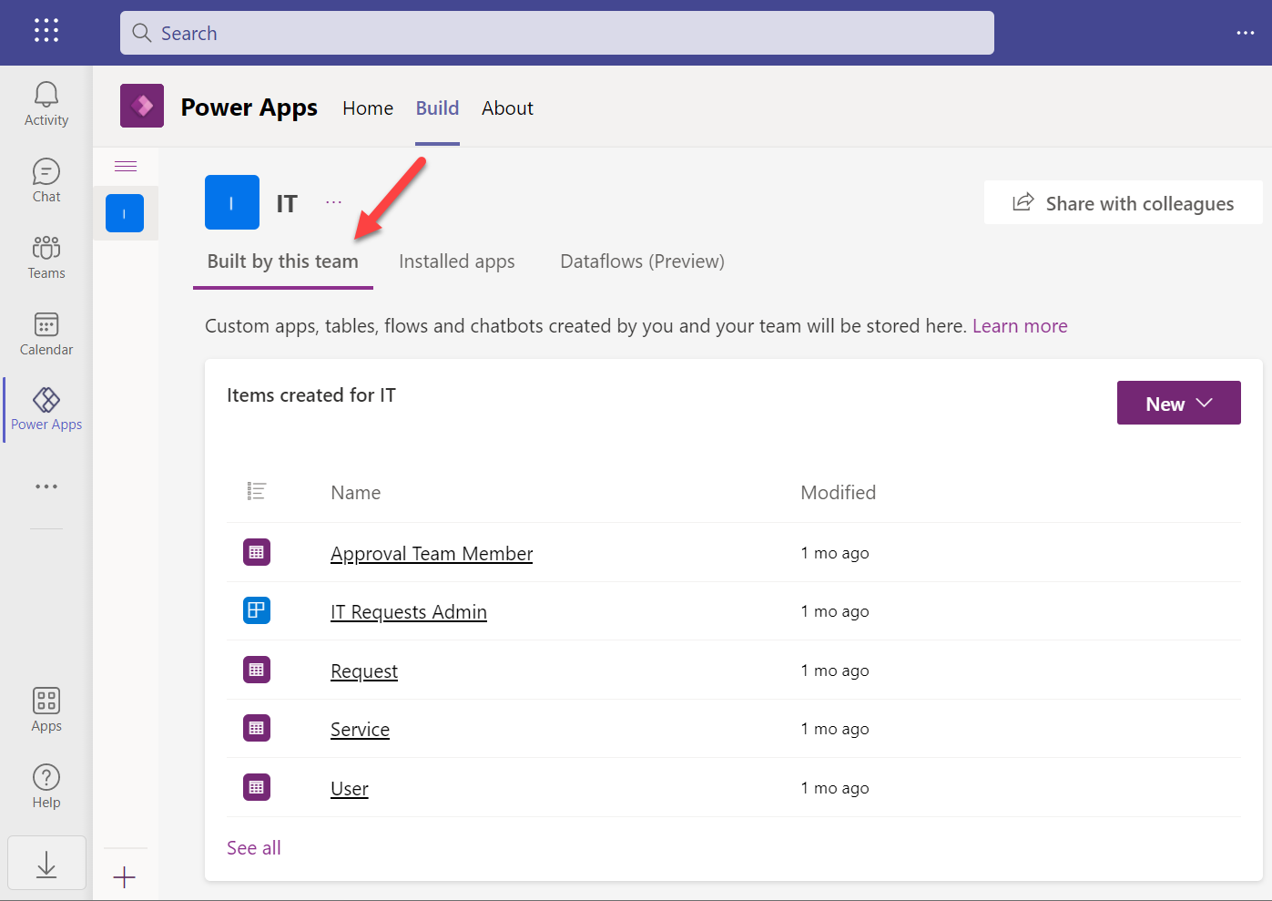The image size is (1272, 901).
Task: Click '1 mo ago' in User row
Action: (x=835, y=788)
